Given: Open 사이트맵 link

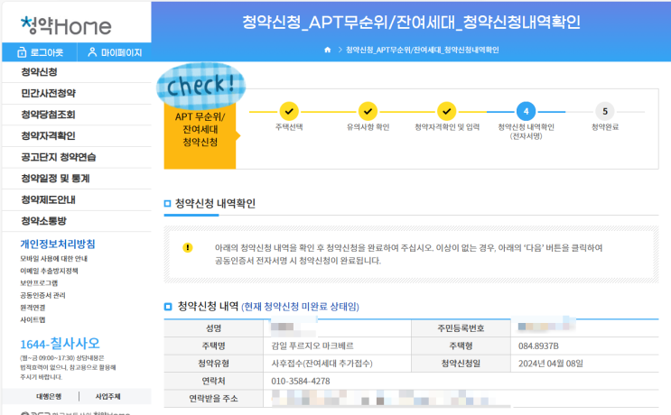Looking at the screenshot, I should 33,319.
